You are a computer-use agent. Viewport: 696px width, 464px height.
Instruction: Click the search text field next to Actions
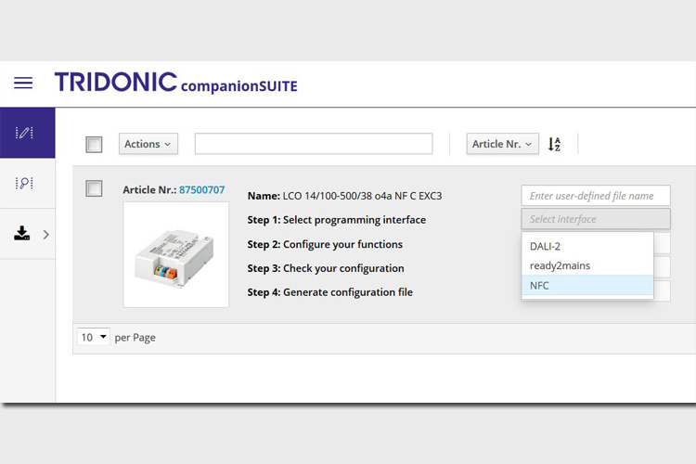[x=314, y=144]
